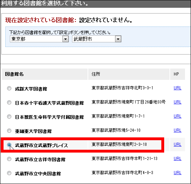The image size is (191, 184).
Task: Follow URL link for 武蔵野市立武蔵野プレイス
Action: 178,144
